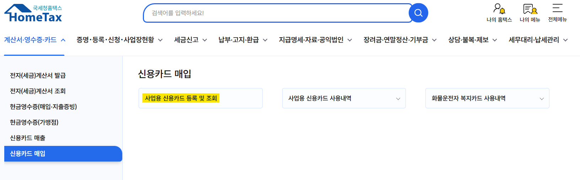
Task: Select 현금영수증(가맹점) in sidebar
Action: pyautogui.click(x=34, y=122)
